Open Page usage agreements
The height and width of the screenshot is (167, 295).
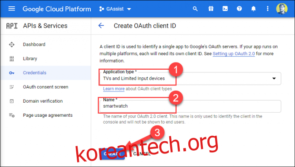coord(45,115)
